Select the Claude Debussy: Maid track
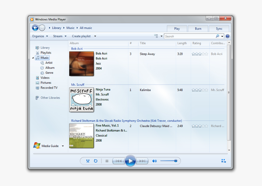This screenshot has height=186, width=262. (x=156, y=126)
